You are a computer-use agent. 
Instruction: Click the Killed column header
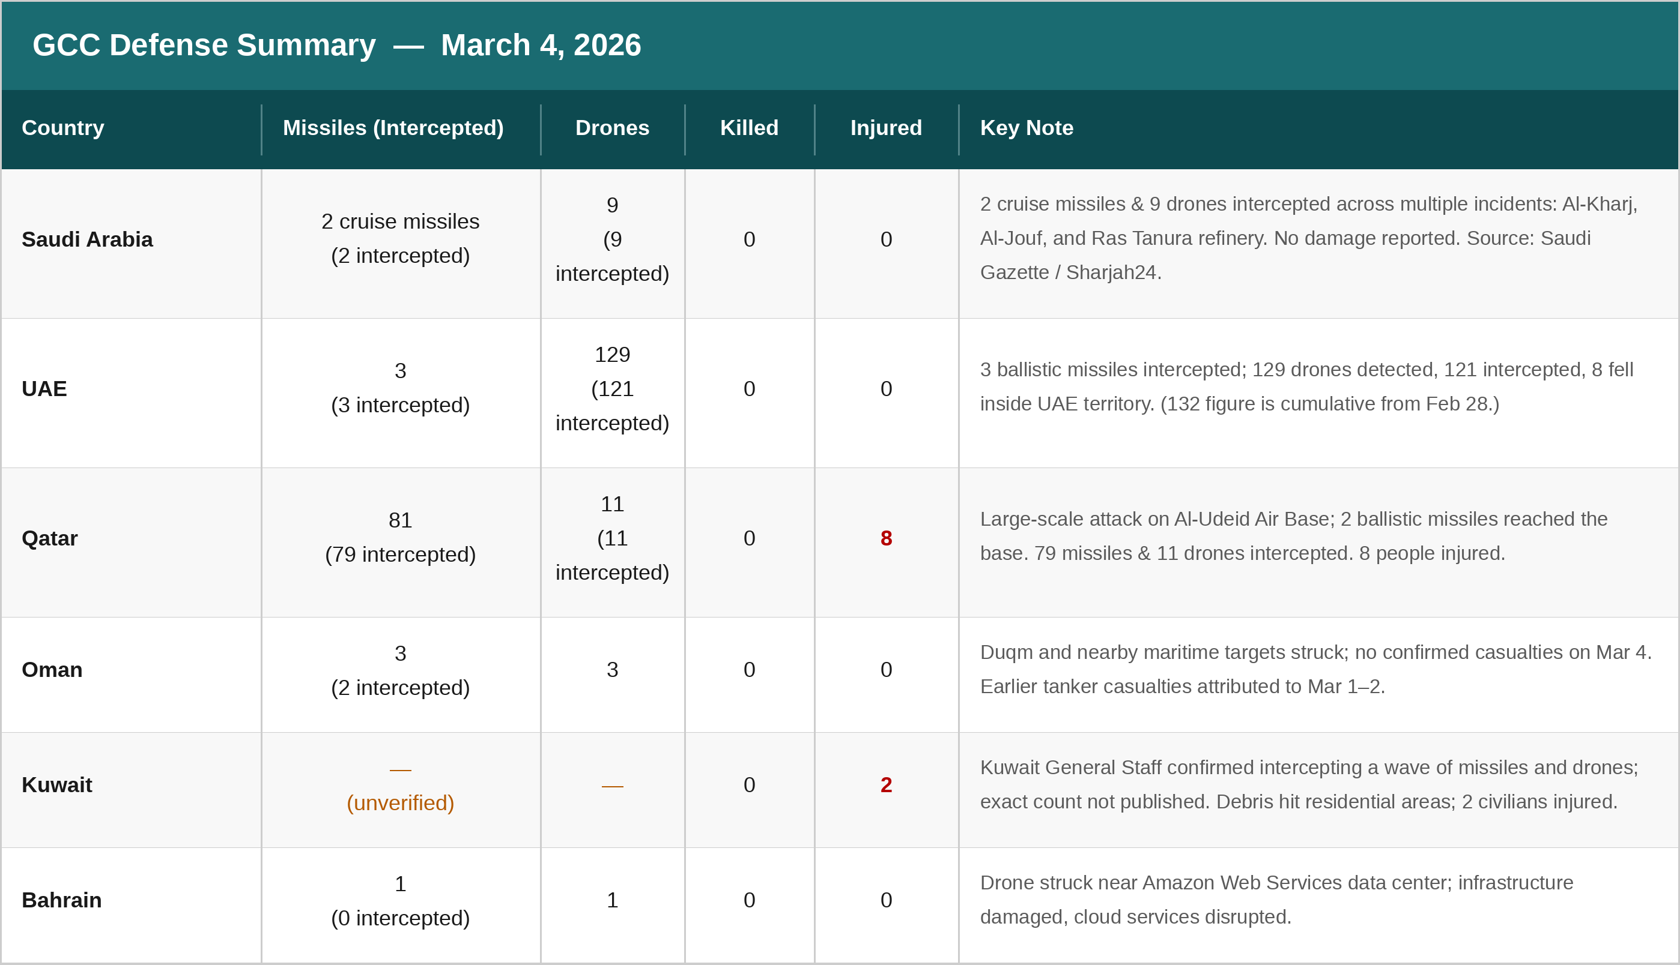click(749, 128)
